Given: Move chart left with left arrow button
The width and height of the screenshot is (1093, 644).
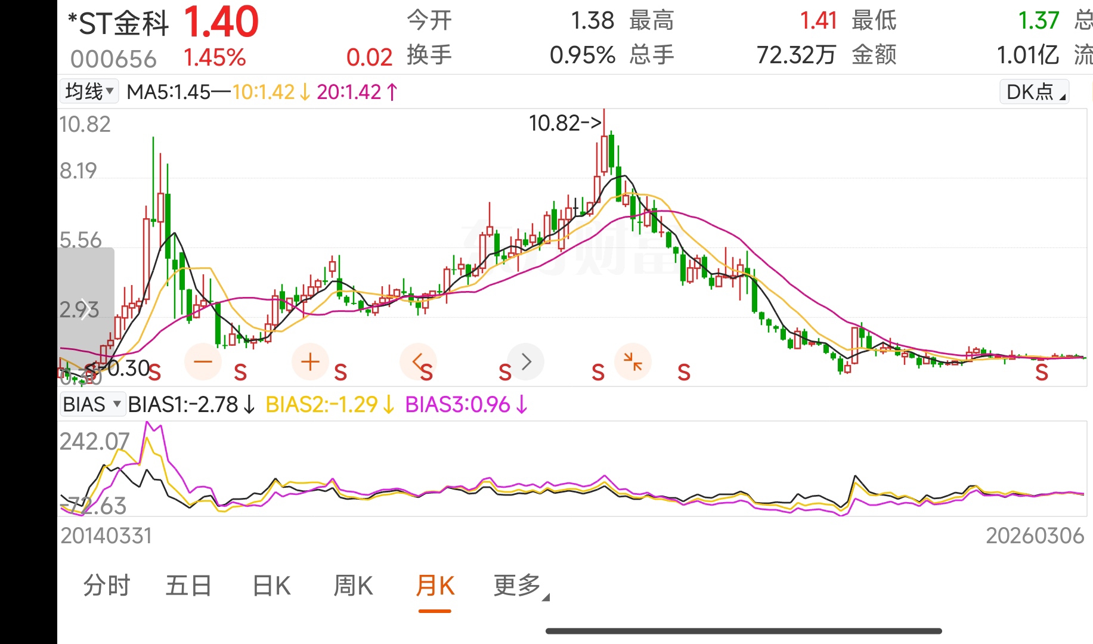Looking at the screenshot, I should pyautogui.click(x=418, y=361).
